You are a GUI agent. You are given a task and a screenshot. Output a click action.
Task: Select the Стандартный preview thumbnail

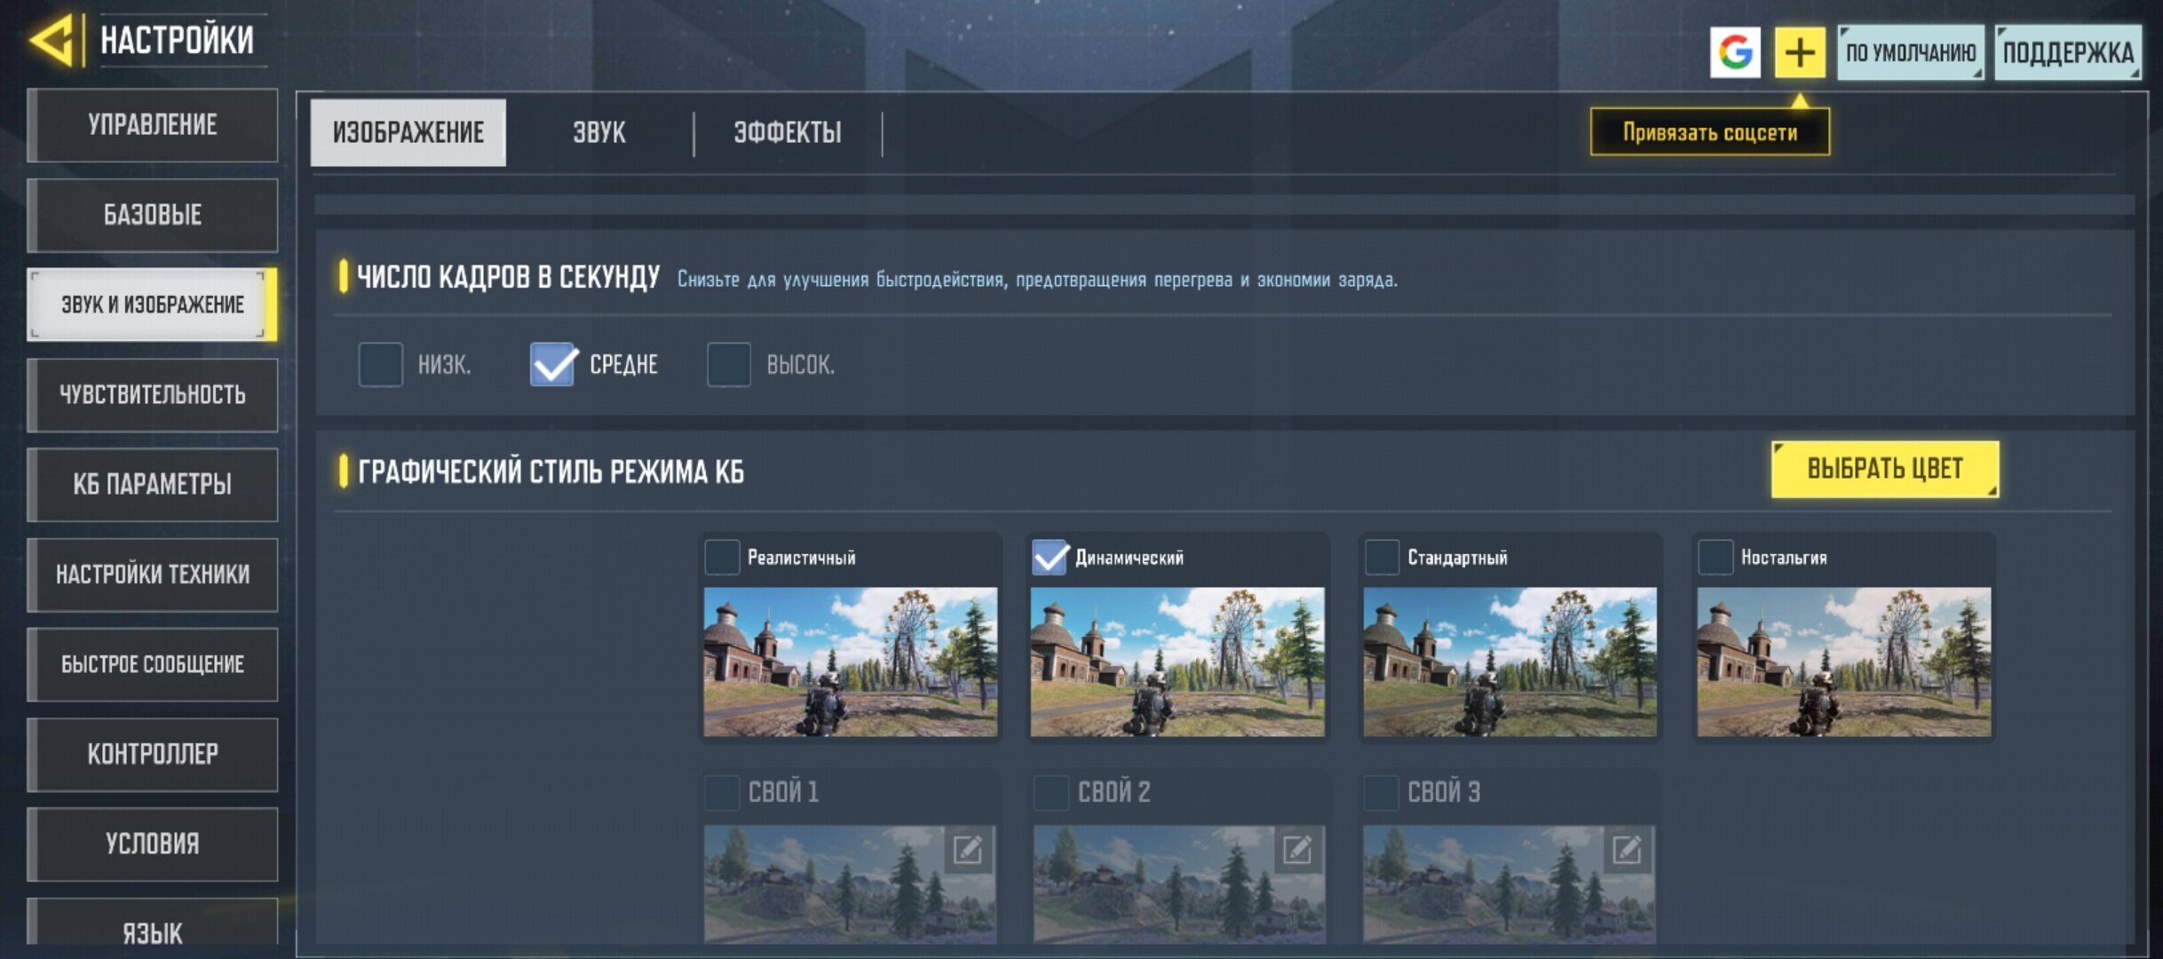[x=1509, y=662]
